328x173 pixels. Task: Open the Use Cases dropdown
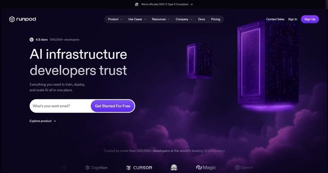coord(137,19)
